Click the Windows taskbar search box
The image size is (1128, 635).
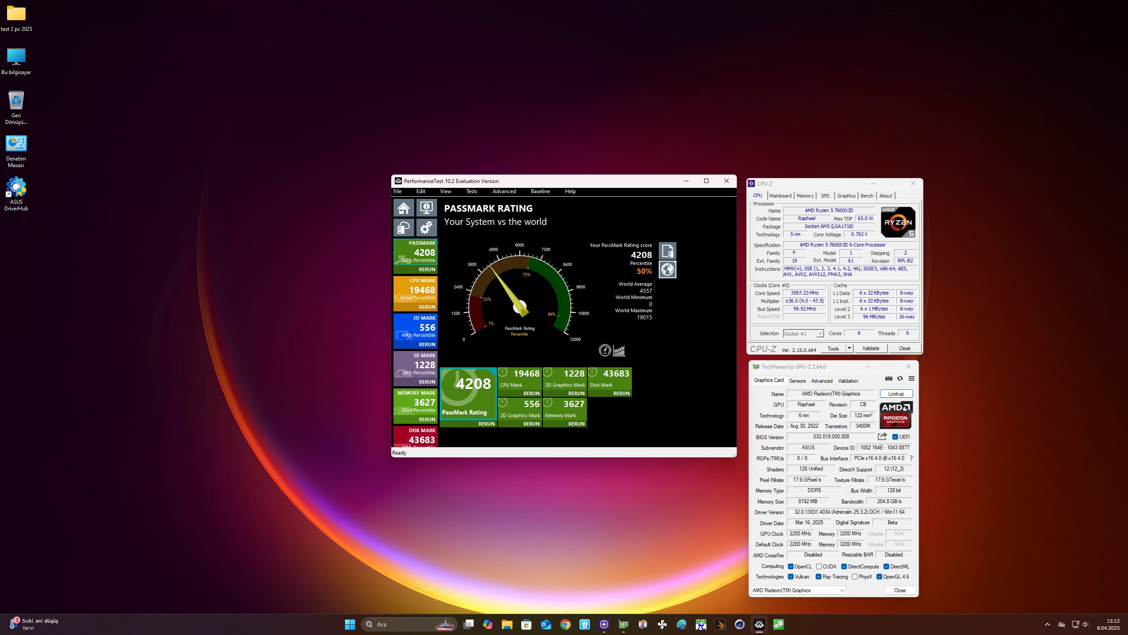click(x=409, y=624)
